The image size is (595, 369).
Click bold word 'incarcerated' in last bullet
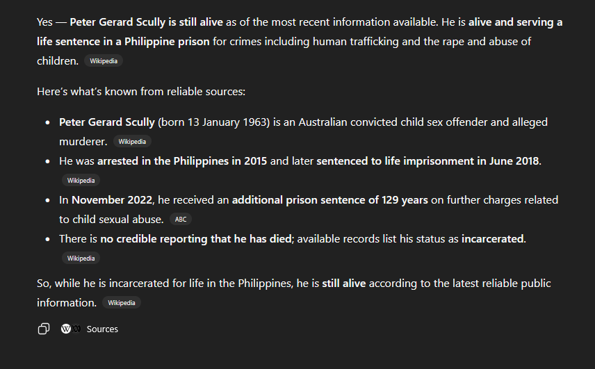(x=493, y=239)
